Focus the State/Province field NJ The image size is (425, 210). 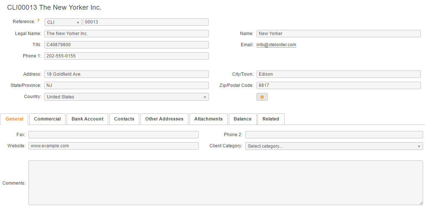tap(127, 85)
